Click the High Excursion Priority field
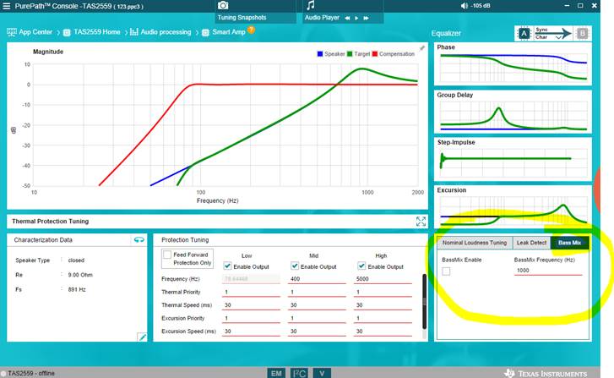 pyautogui.click(x=383, y=319)
